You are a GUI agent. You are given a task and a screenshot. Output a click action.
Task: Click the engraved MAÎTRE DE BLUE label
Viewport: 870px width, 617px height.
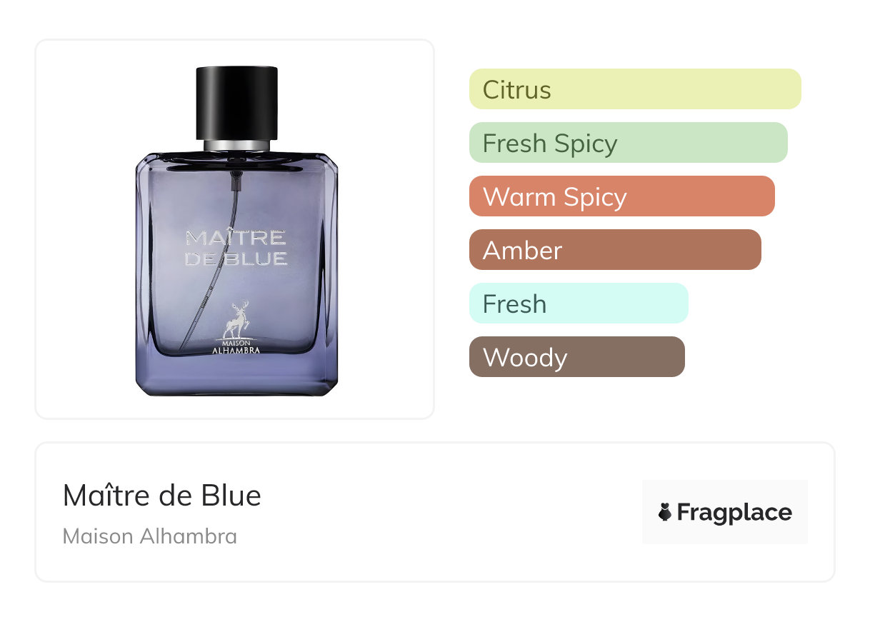(236, 248)
